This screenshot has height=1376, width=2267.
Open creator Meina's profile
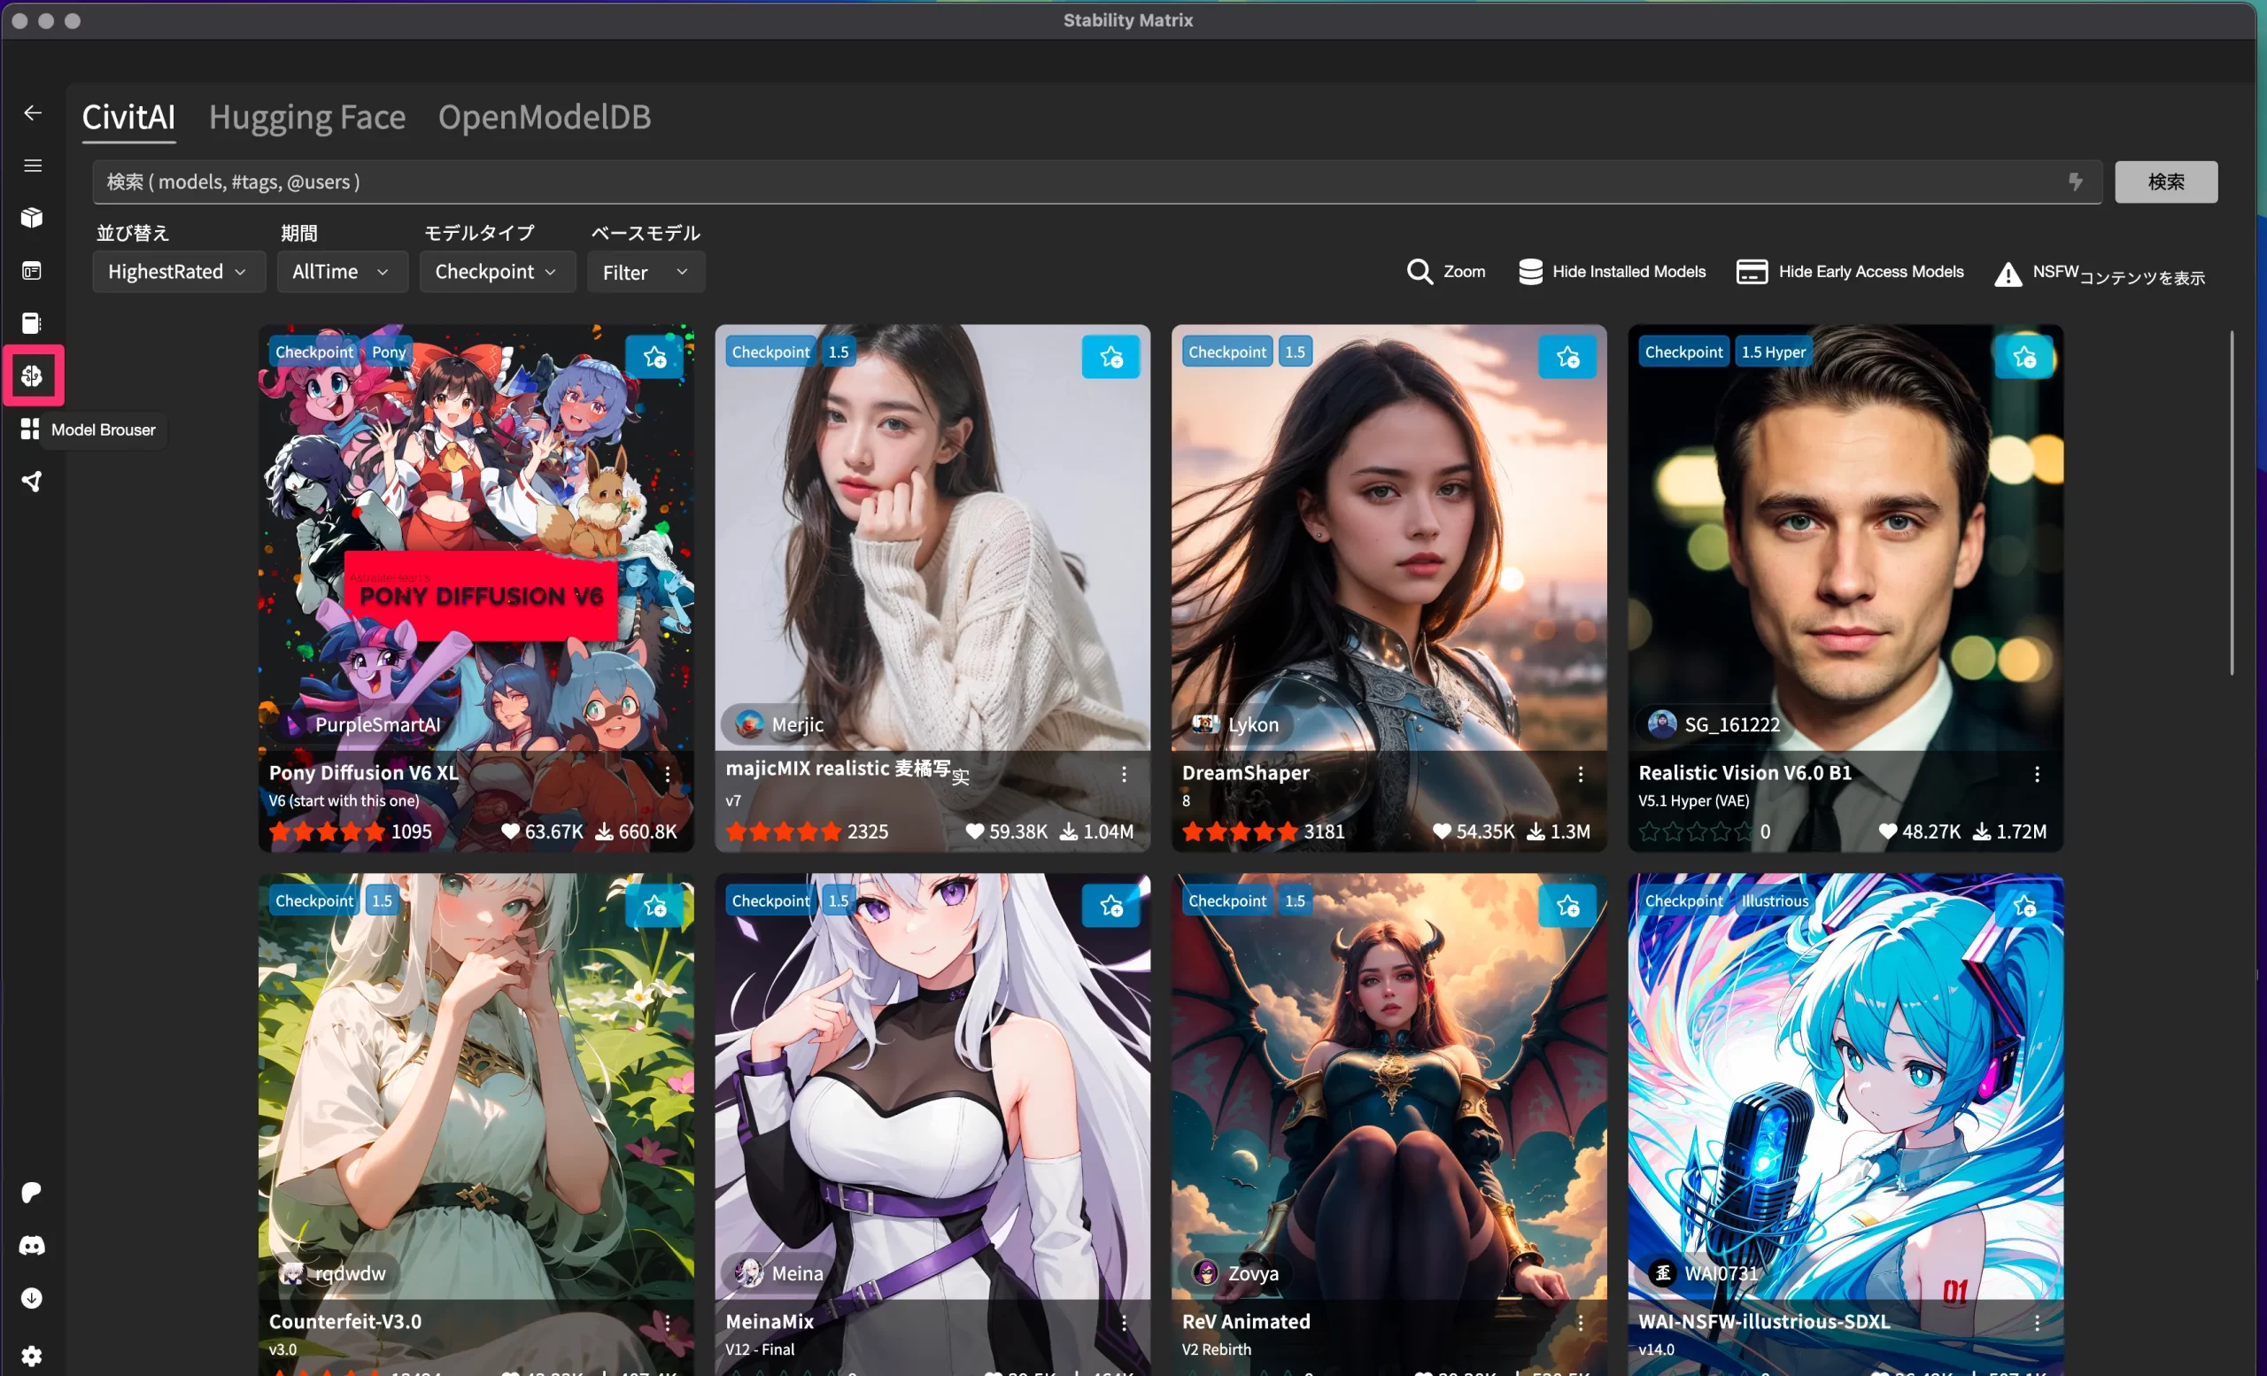[780, 1272]
